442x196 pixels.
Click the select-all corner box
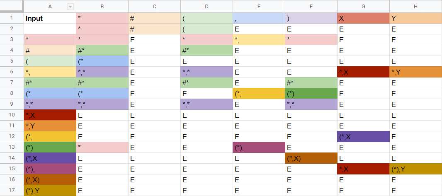click(12, 6)
